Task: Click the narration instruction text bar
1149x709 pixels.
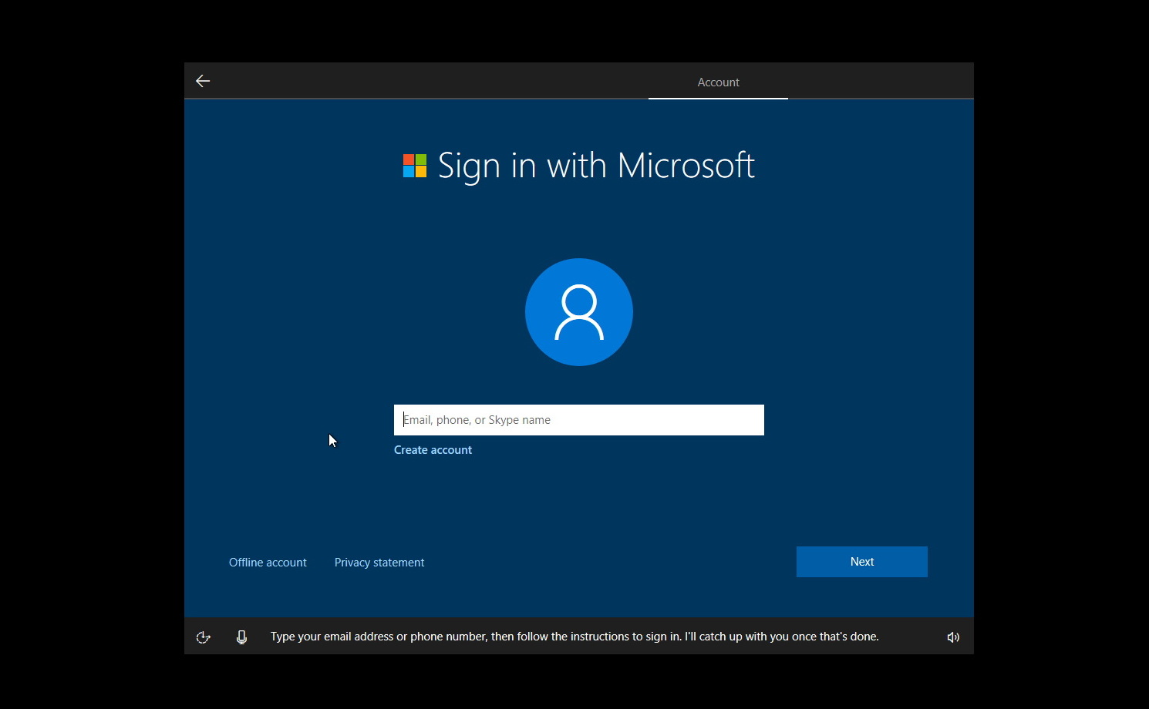Action: click(574, 637)
